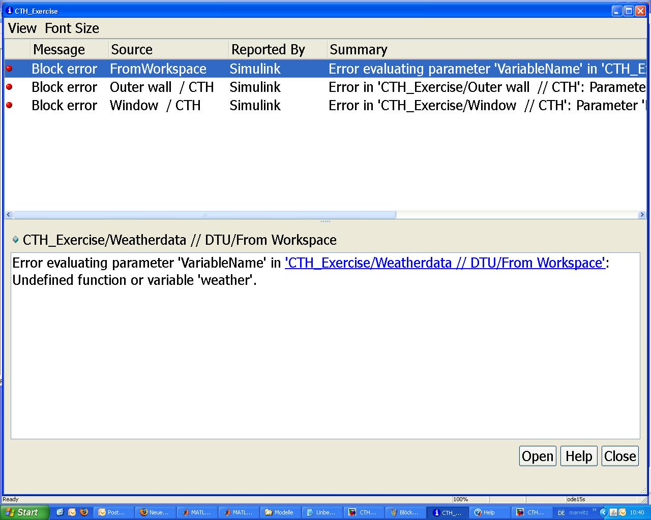
Task: Open the View menu
Action: coord(22,28)
